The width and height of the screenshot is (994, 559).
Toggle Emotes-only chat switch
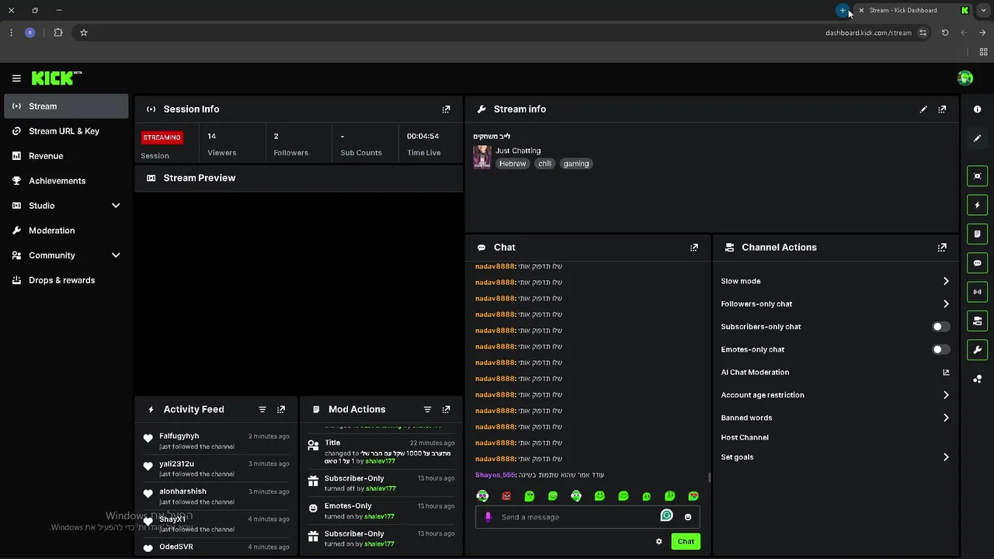[940, 349]
